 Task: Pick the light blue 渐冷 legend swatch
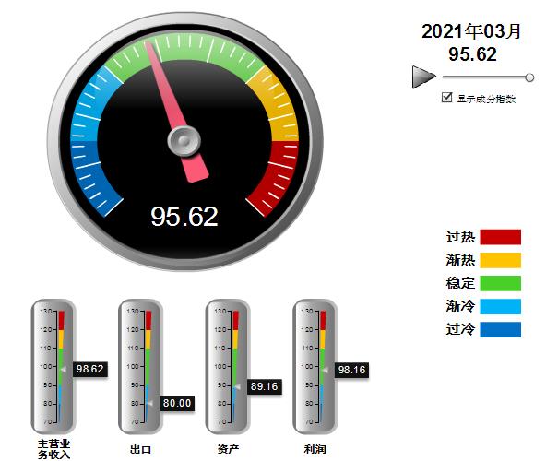(x=500, y=306)
